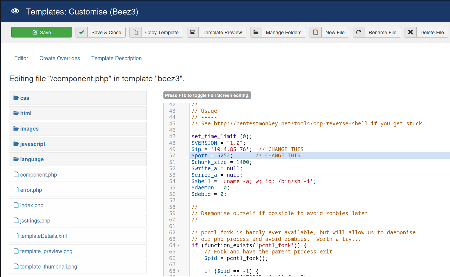450x277 pixels.
Task: Click New File label
Action: (x=335, y=33)
